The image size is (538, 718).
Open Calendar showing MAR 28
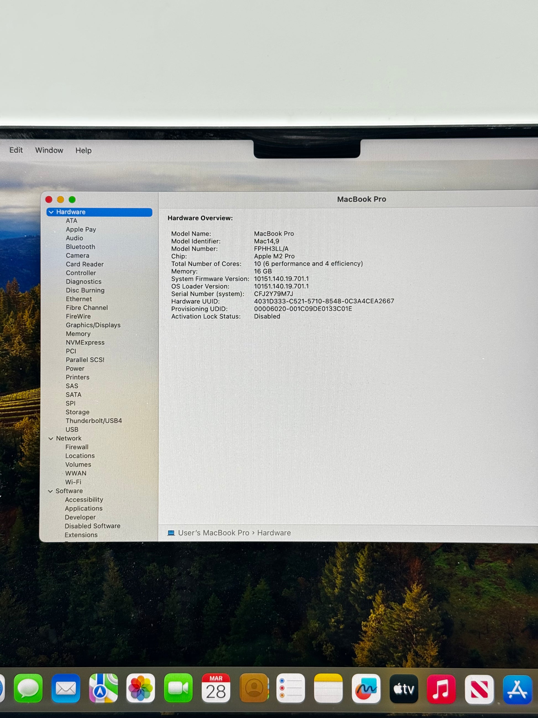click(x=216, y=688)
